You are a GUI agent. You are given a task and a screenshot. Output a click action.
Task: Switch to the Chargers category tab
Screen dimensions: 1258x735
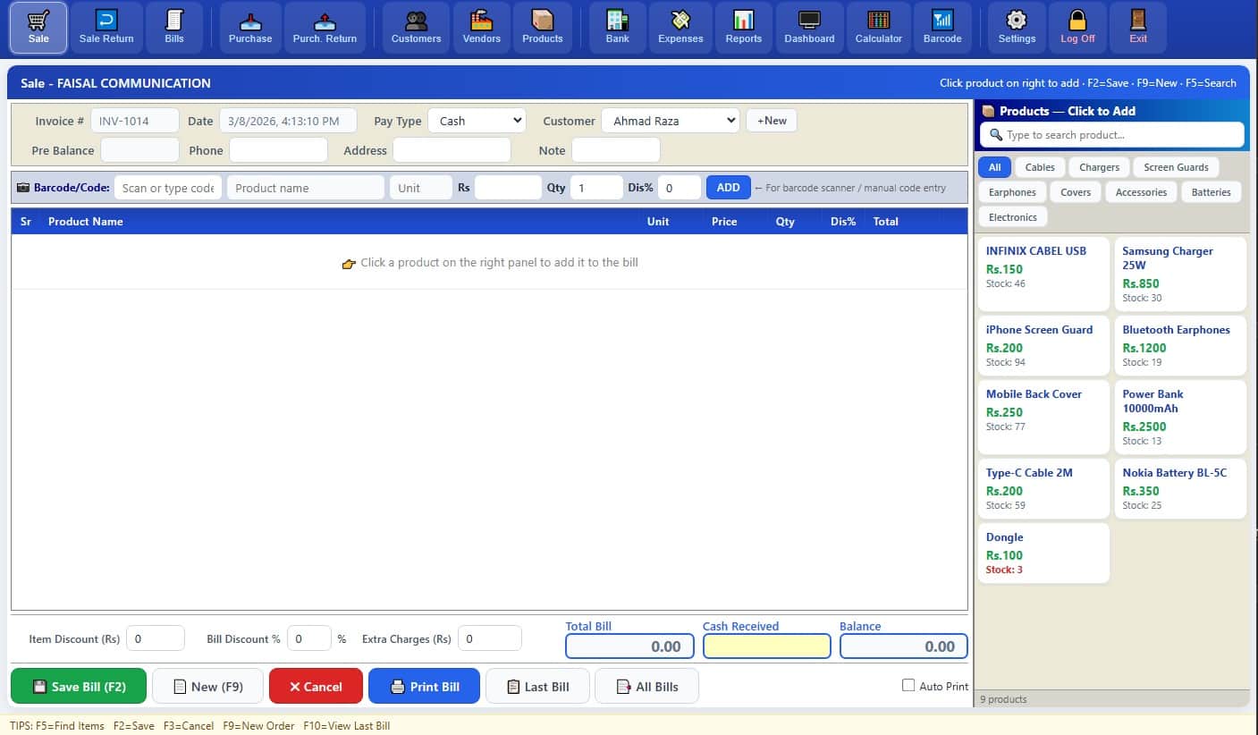[1099, 167]
